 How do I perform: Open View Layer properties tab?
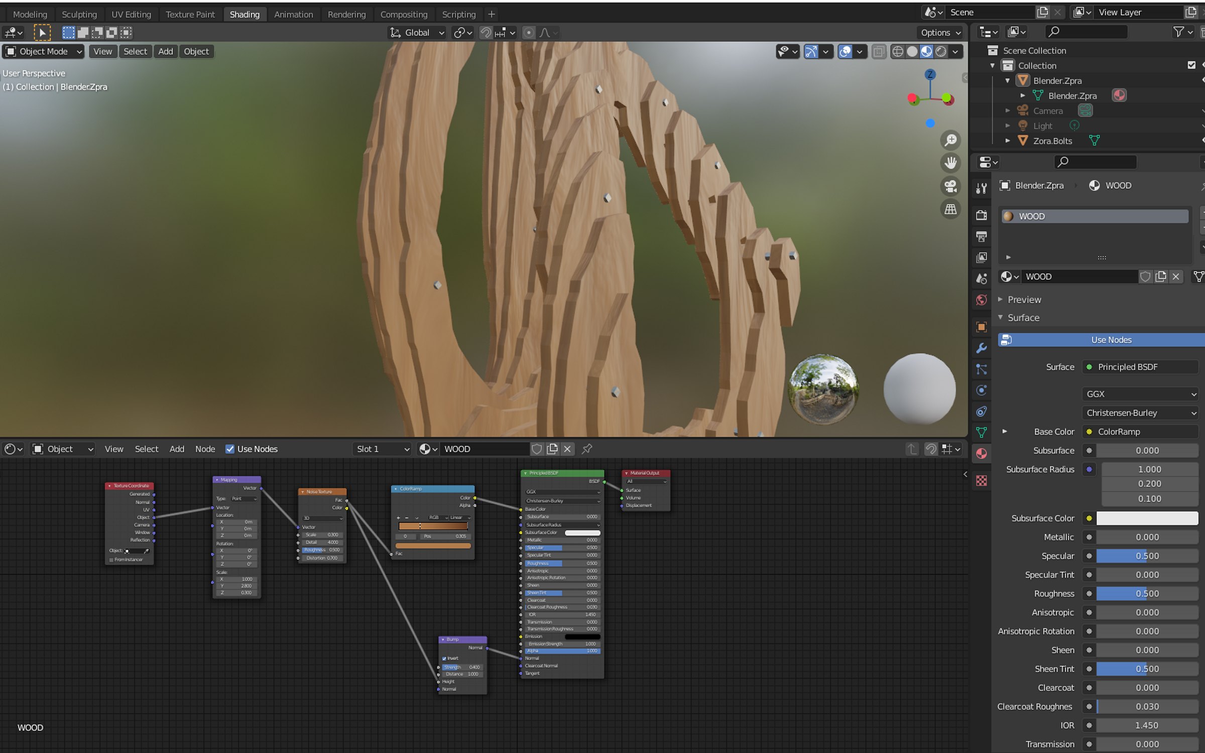click(x=981, y=258)
